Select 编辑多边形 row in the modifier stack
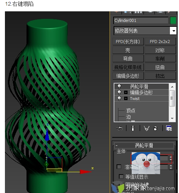The height and width of the screenshot is (193, 179). [x=142, y=93]
